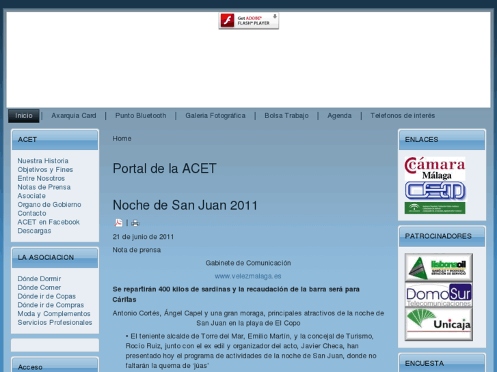497x372 pixels.
Task: Click the Asociate link
Action: [x=31, y=196]
